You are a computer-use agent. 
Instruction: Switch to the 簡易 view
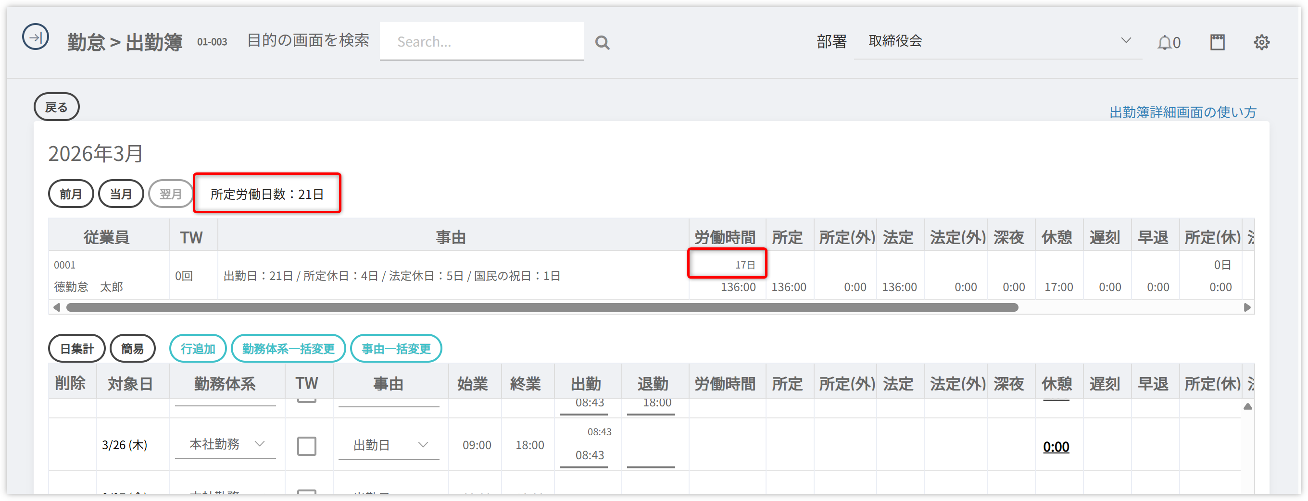[132, 348]
